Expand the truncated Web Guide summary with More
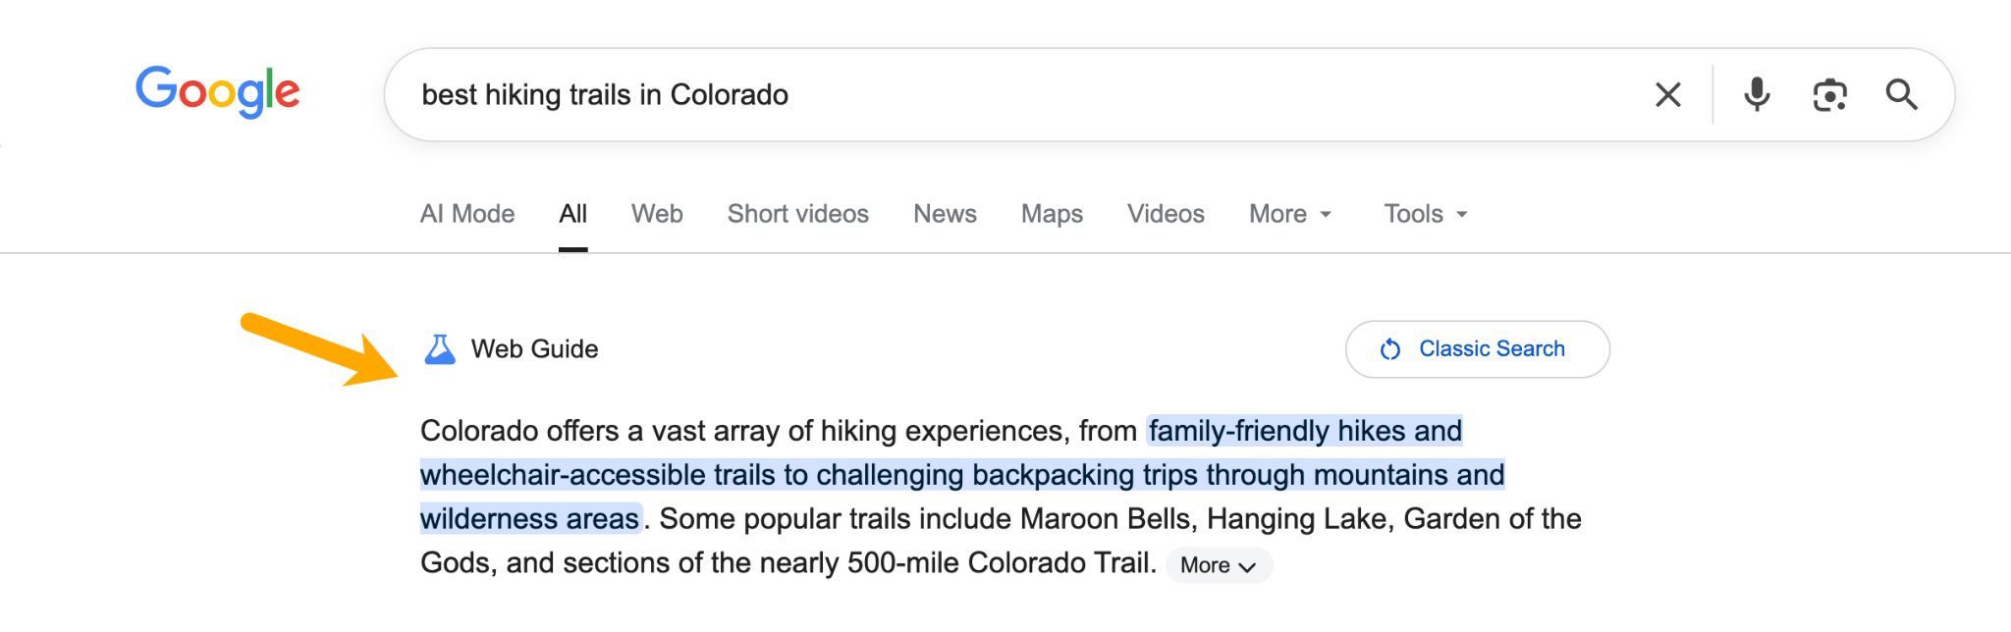 click(1218, 564)
